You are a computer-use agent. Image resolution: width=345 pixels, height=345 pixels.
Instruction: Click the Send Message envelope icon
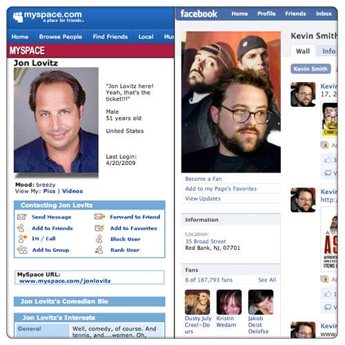22,217
